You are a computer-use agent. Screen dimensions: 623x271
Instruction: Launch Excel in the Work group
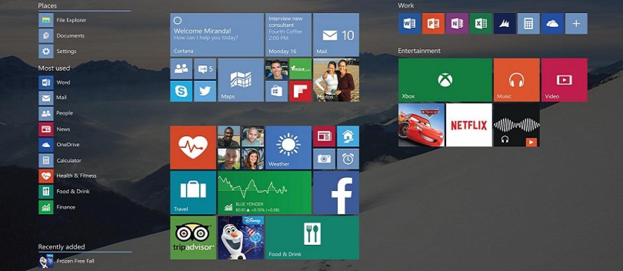[x=481, y=23]
